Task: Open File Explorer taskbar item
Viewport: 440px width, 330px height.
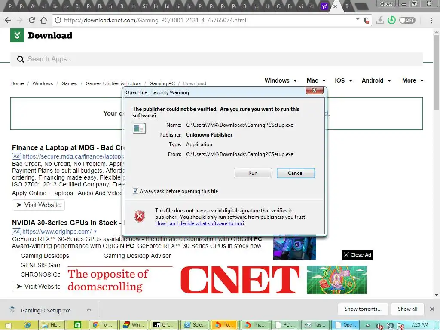Action: [x=52, y=325]
